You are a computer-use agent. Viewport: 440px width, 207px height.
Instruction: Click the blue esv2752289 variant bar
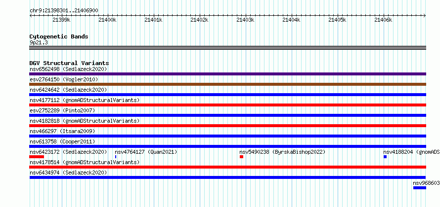point(227,115)
